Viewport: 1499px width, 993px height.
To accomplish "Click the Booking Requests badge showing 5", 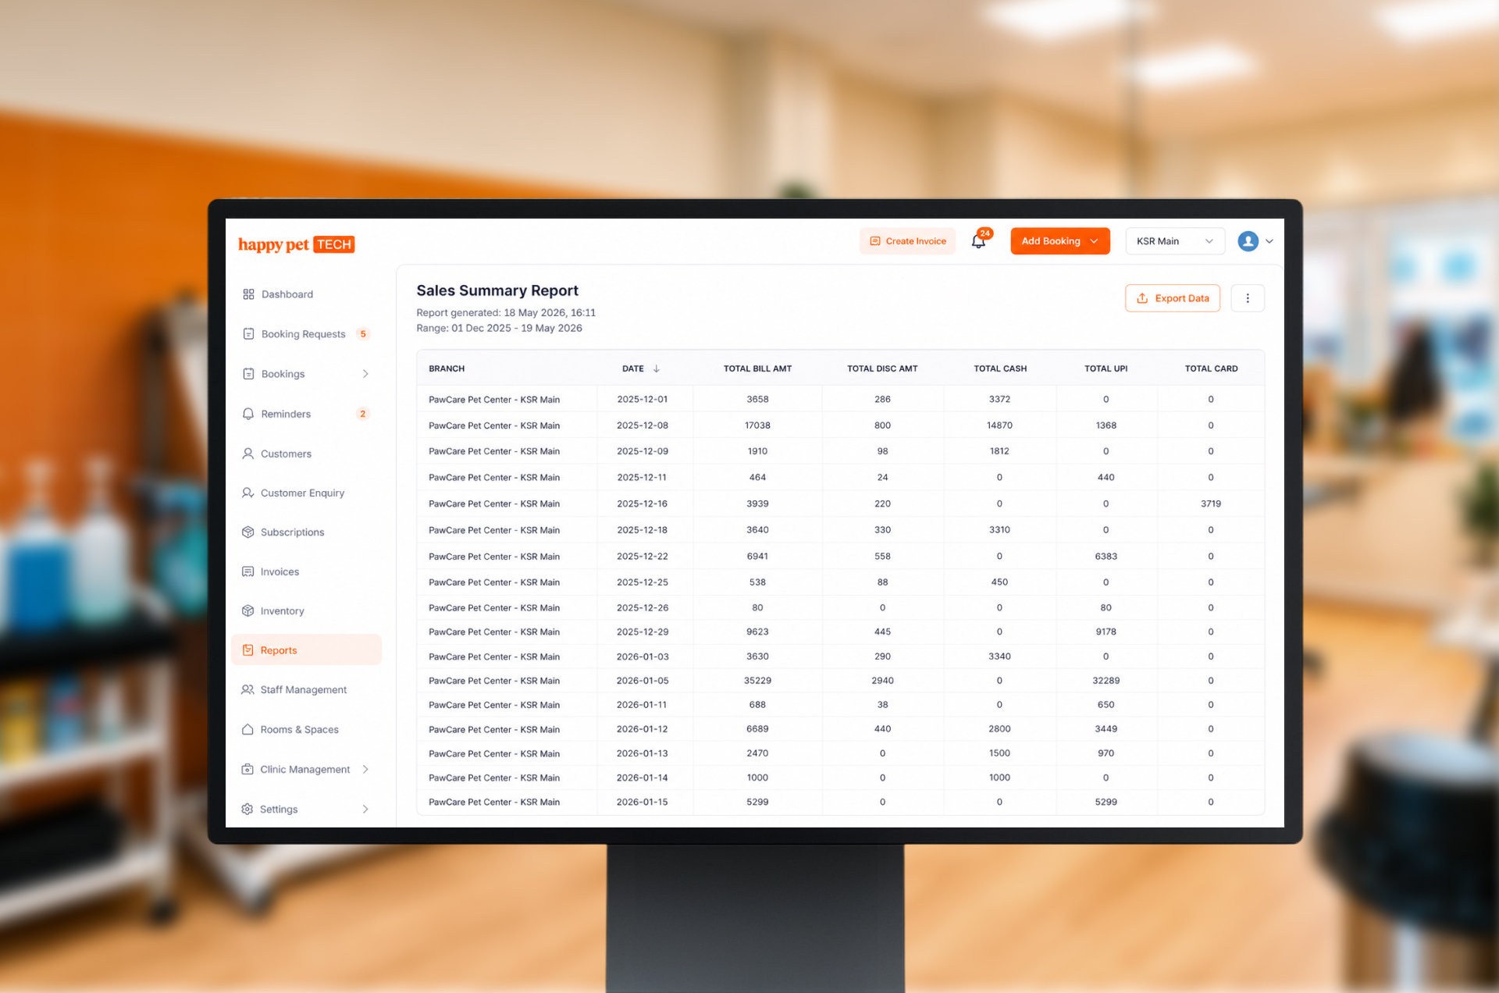I will [363, 334].
